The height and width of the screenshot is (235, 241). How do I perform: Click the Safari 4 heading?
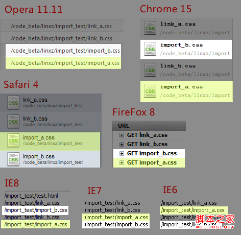click(21, 84)
